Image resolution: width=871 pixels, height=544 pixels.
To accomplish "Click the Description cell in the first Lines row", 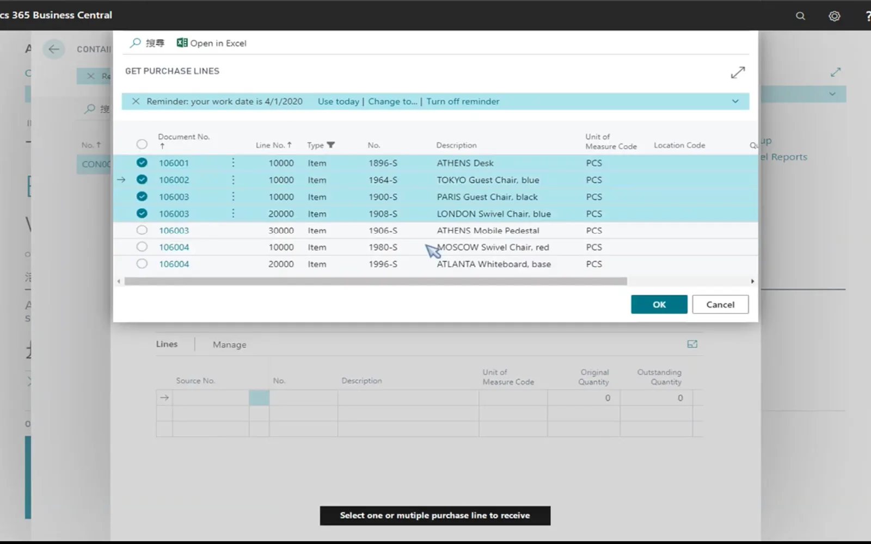I will coord(408,398).
